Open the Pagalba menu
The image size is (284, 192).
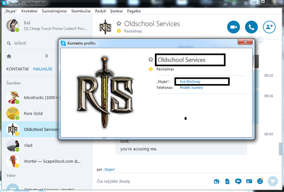click(x=134, y=11)
